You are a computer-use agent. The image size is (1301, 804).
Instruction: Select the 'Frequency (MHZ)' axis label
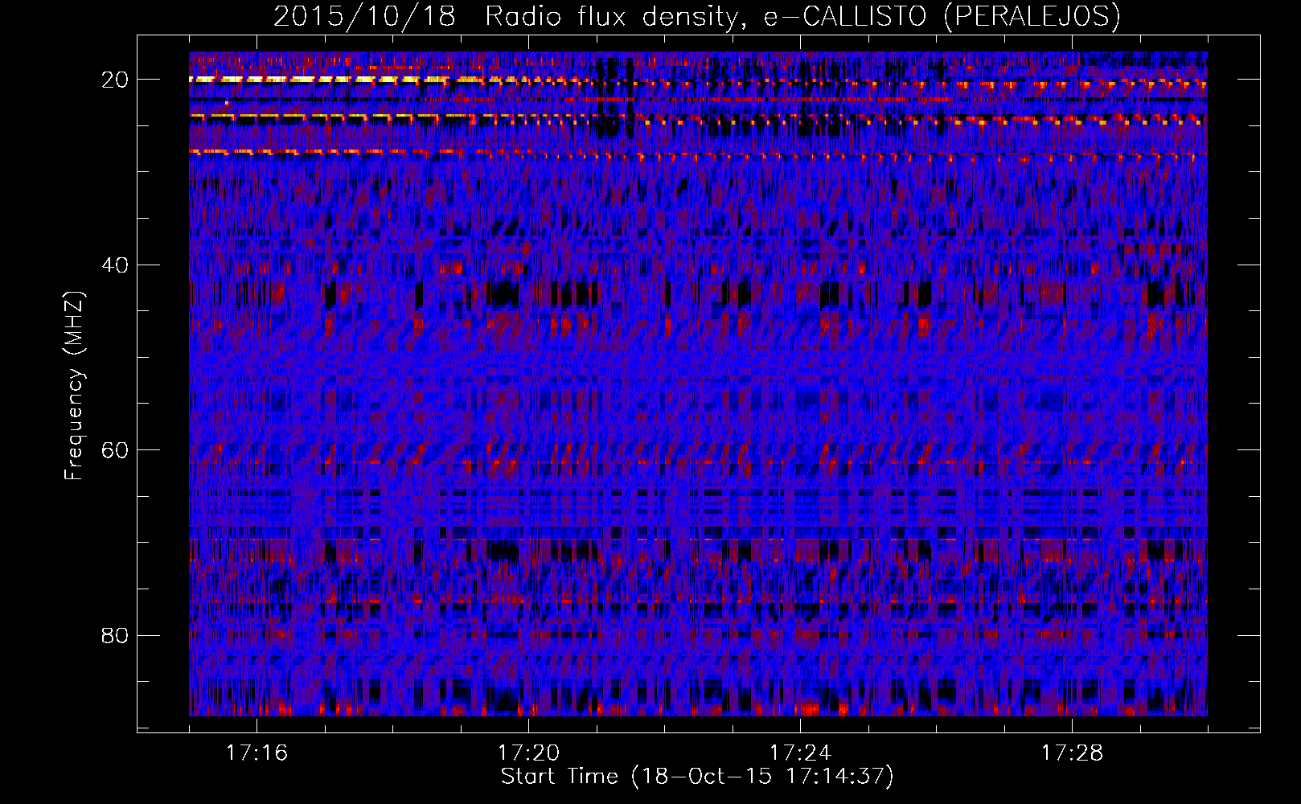click(x=74, y=385)
